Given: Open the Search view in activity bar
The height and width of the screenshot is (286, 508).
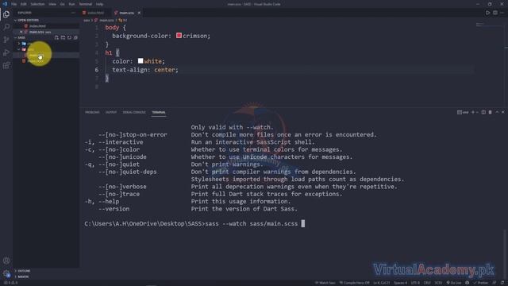Looking at the screenshot, I should (x=6, y=27).
